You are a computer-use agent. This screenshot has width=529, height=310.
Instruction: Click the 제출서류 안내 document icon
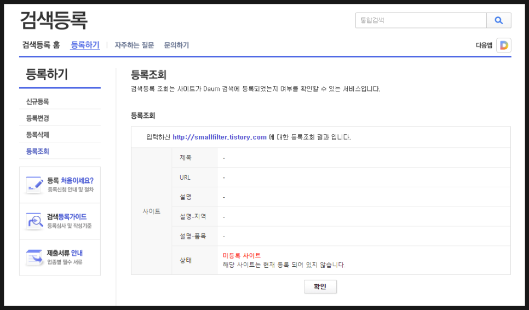point(34,257)
